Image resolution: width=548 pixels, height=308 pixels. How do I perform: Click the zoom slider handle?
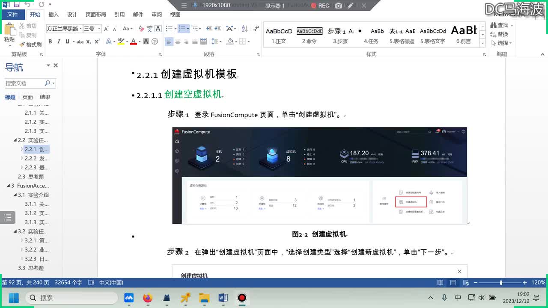501,283
